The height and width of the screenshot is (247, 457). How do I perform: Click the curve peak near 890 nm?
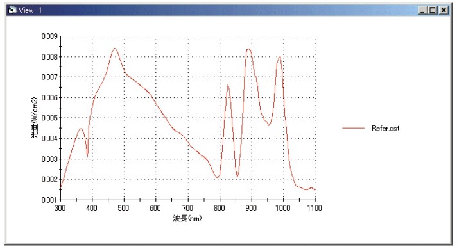click(x=248, y=49)
